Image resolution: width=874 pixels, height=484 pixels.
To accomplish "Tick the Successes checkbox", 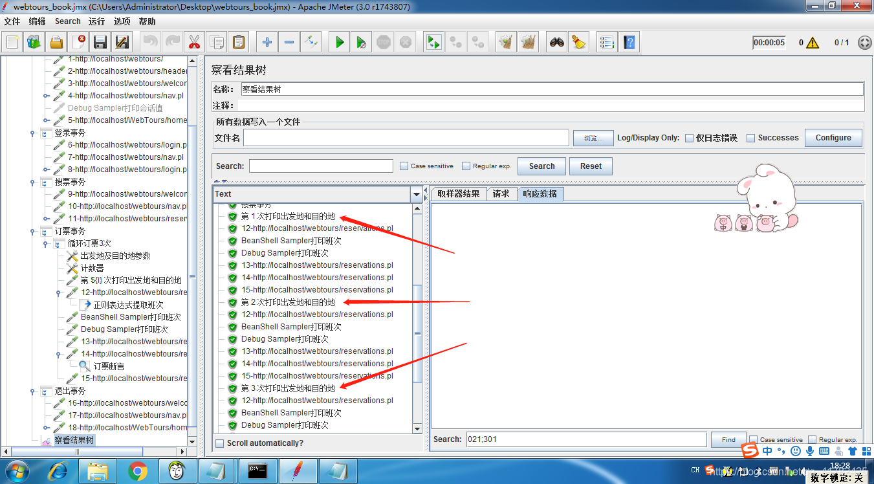I will (x=751, y=138).
